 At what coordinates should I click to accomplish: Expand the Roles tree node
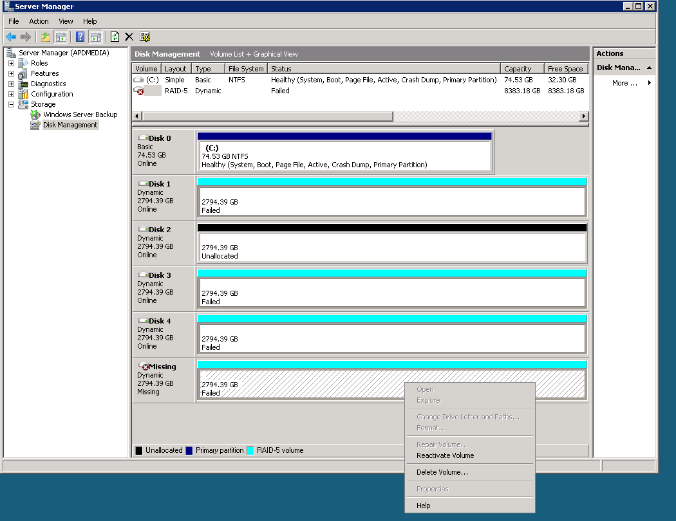click(11, 63)
